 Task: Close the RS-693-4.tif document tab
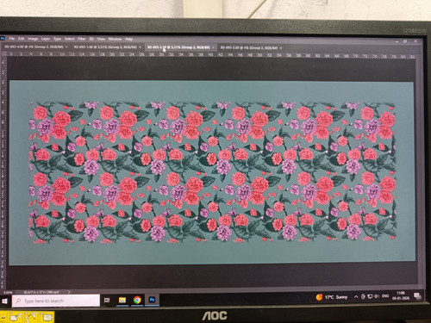(x=66, y=47)
